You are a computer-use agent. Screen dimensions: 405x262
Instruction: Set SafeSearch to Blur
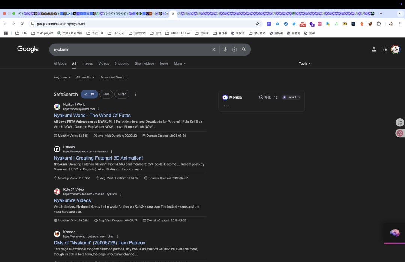(106, 94)
